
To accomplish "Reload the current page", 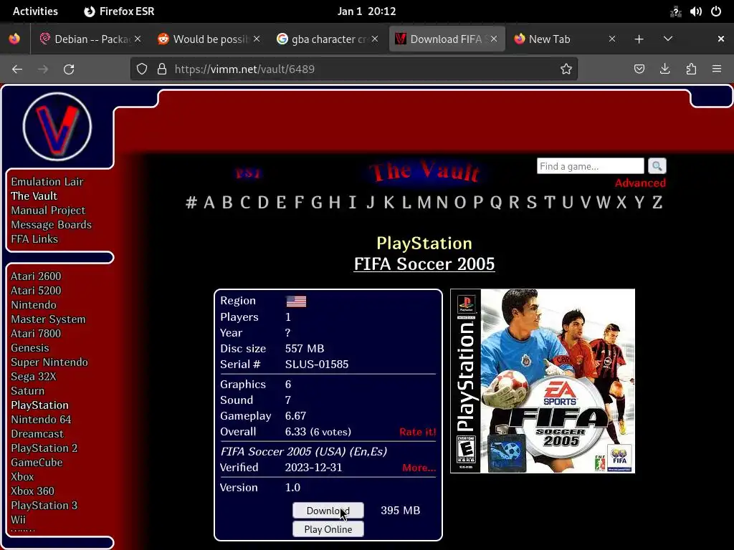I will (x=69, y=69).
